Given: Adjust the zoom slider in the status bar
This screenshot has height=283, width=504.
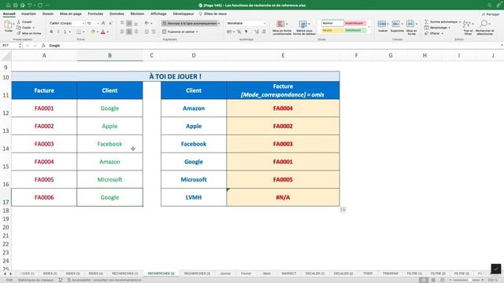Looking at the screenshot, I should click(x=469, y=280).
